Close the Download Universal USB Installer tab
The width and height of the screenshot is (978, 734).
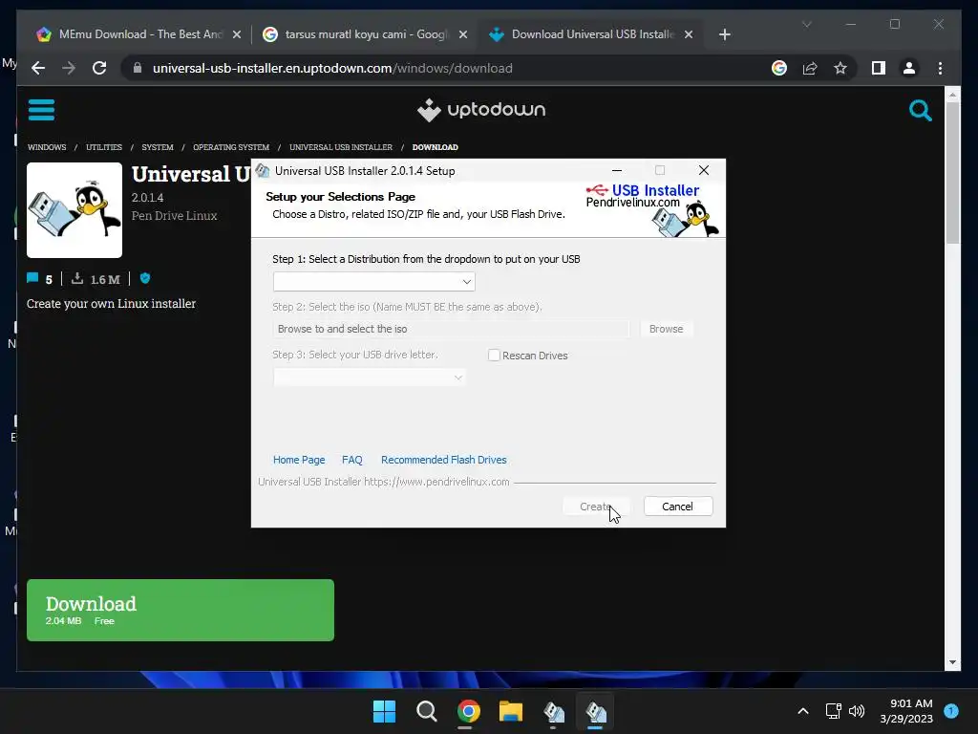point(689,34)
